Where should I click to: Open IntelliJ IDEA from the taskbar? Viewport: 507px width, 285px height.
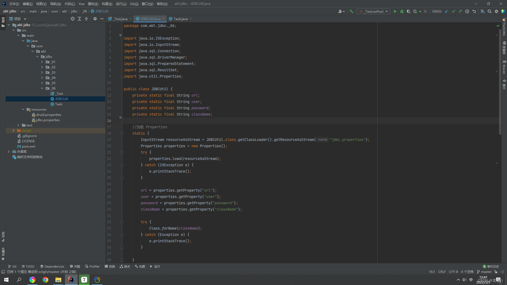coord(71,280)
